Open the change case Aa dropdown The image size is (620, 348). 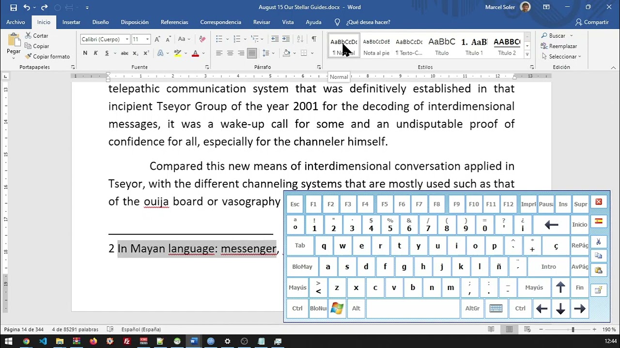(x=184, y=39)
